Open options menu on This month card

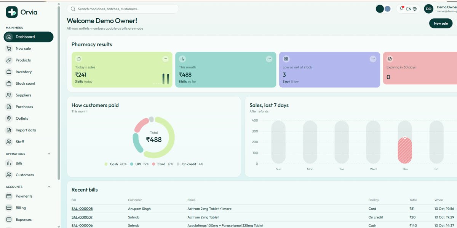(269, 59)
